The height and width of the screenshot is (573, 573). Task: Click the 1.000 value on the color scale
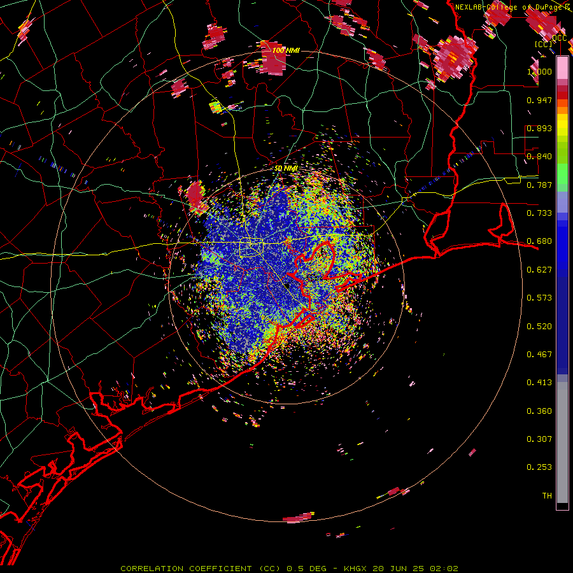click(x=539, y=71)
